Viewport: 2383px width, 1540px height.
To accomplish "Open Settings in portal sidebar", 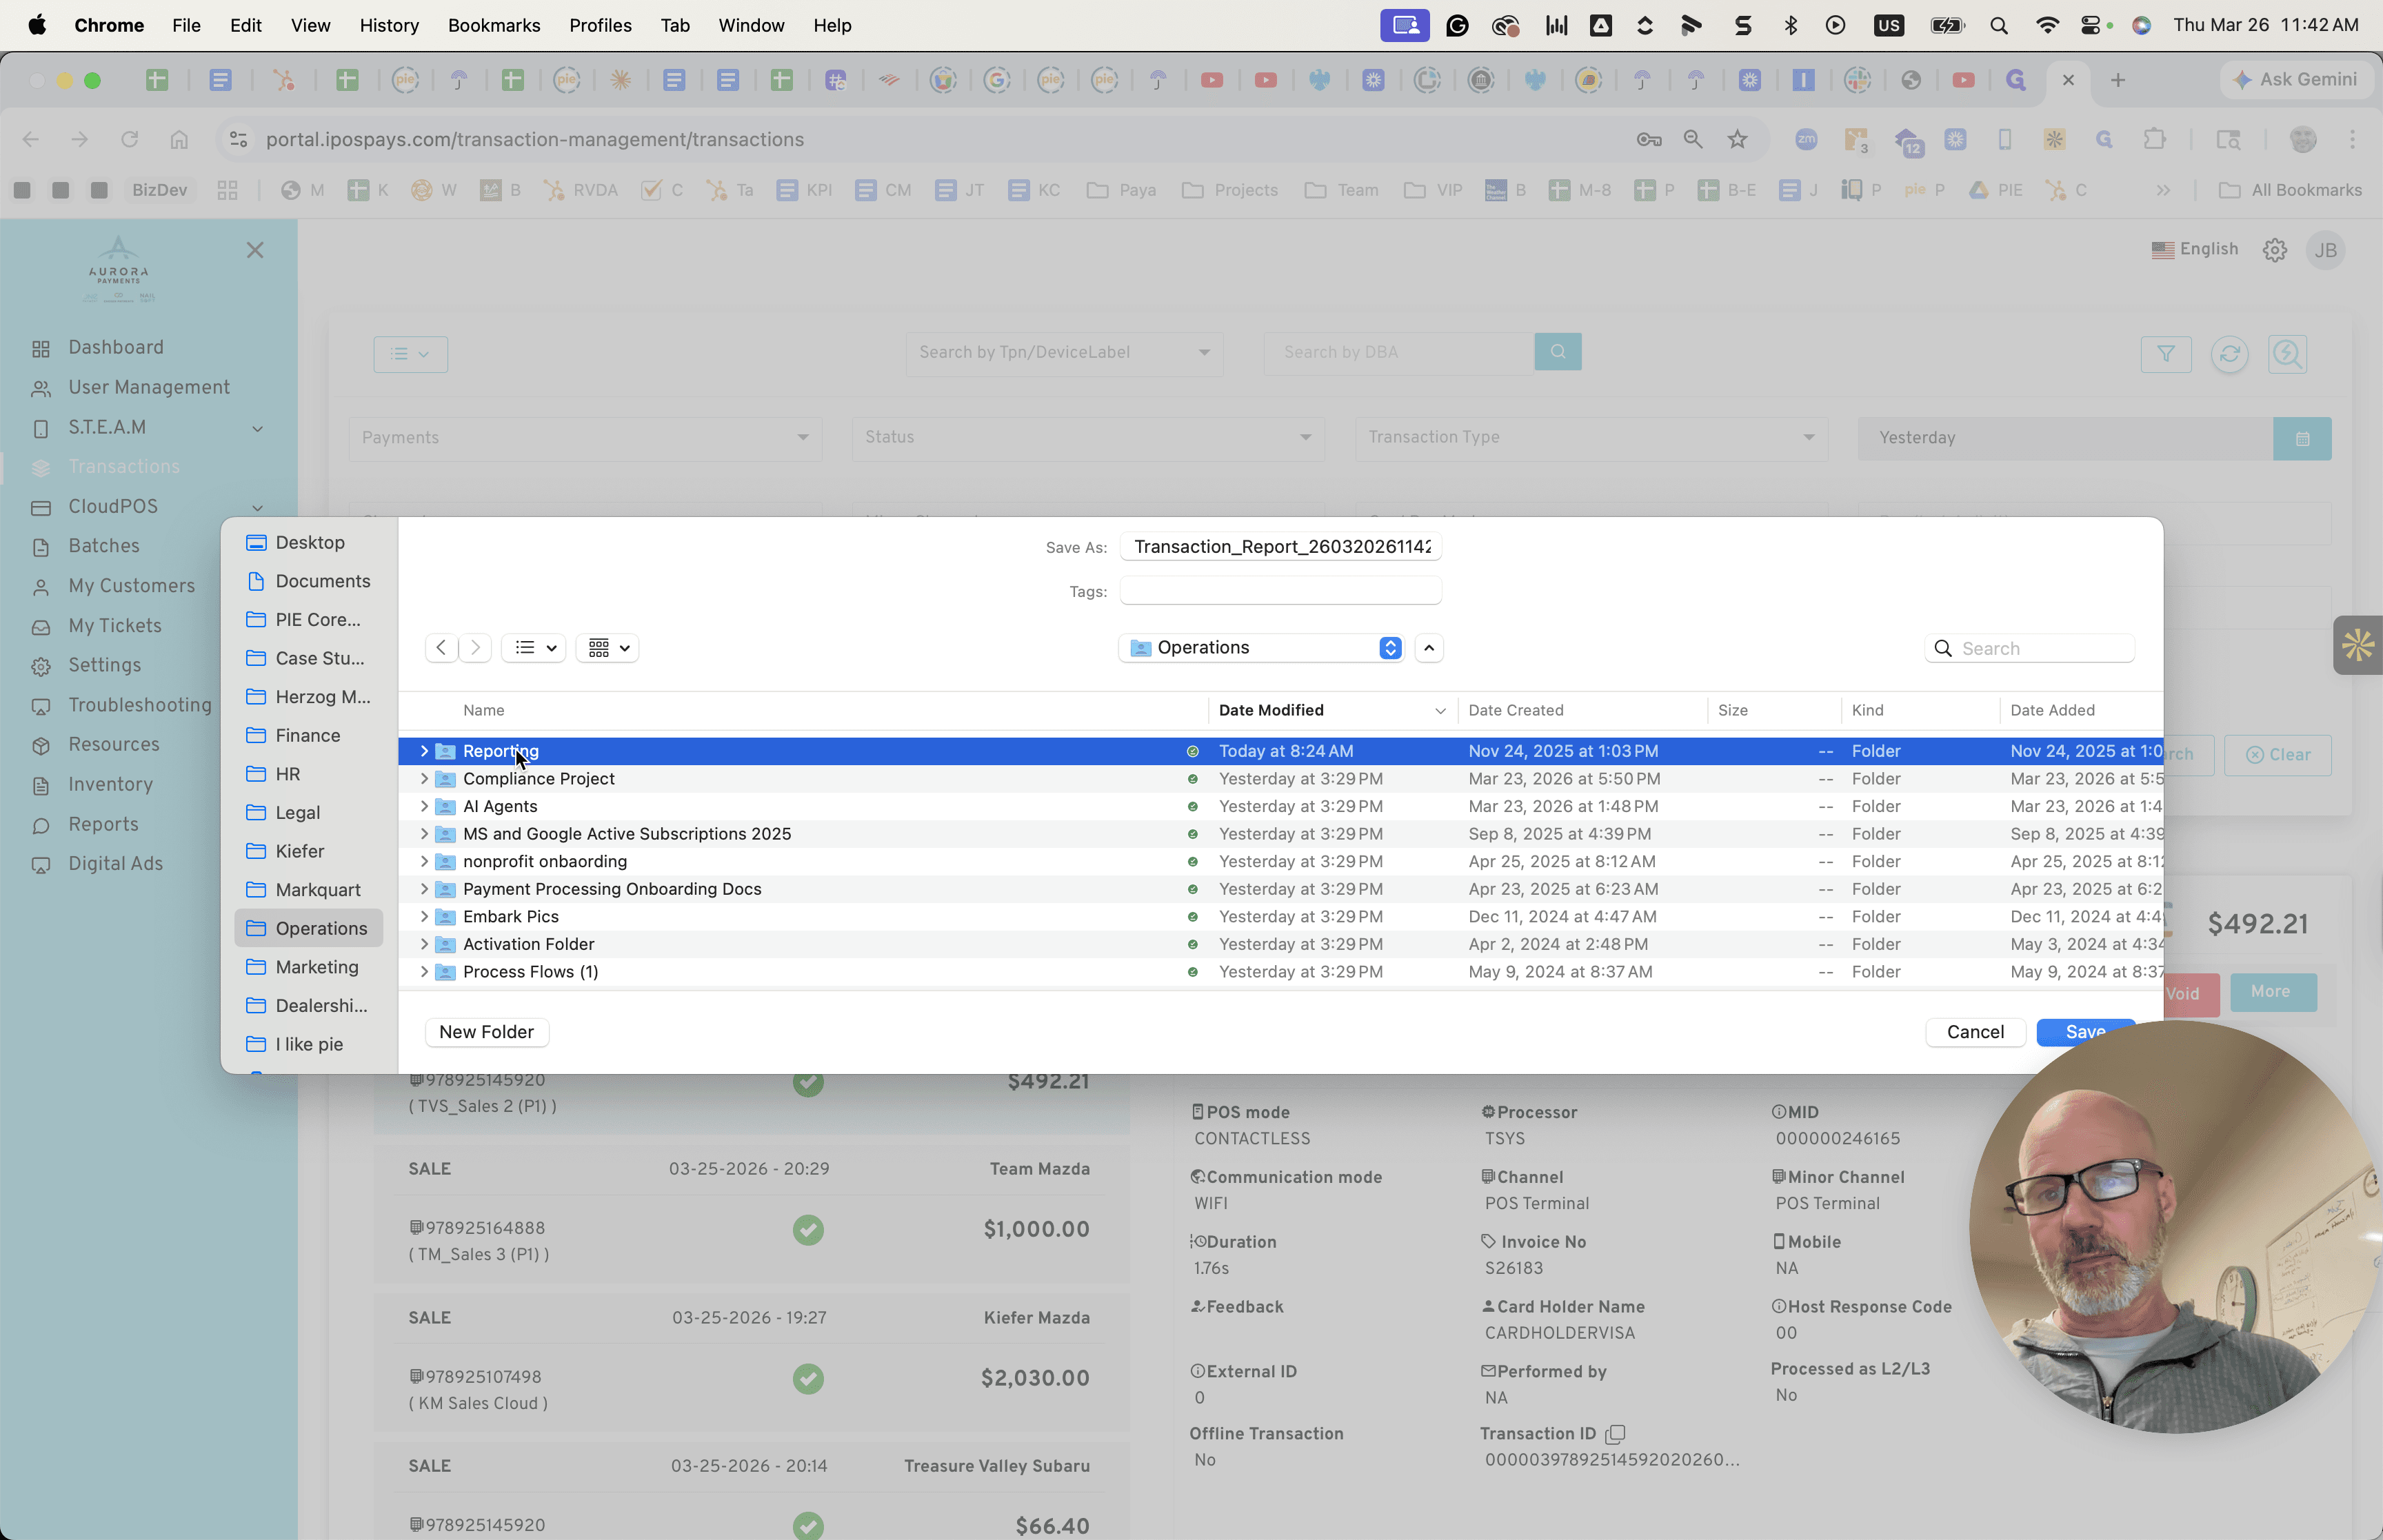I will (104, 665).
